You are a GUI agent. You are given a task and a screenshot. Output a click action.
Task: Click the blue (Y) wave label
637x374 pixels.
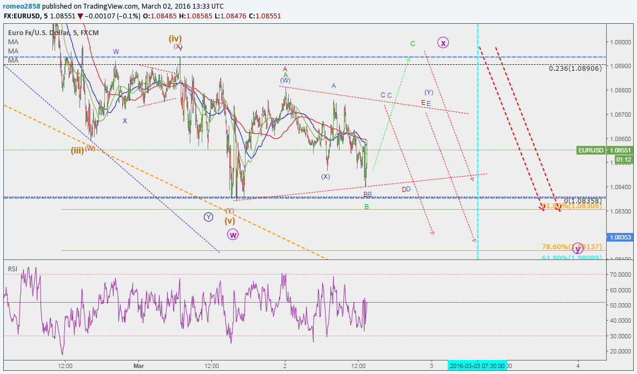(x=429, y=92)
